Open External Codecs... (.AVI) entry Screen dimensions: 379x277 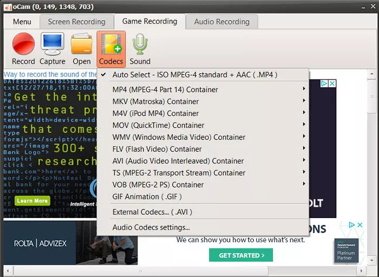(203, 212)
